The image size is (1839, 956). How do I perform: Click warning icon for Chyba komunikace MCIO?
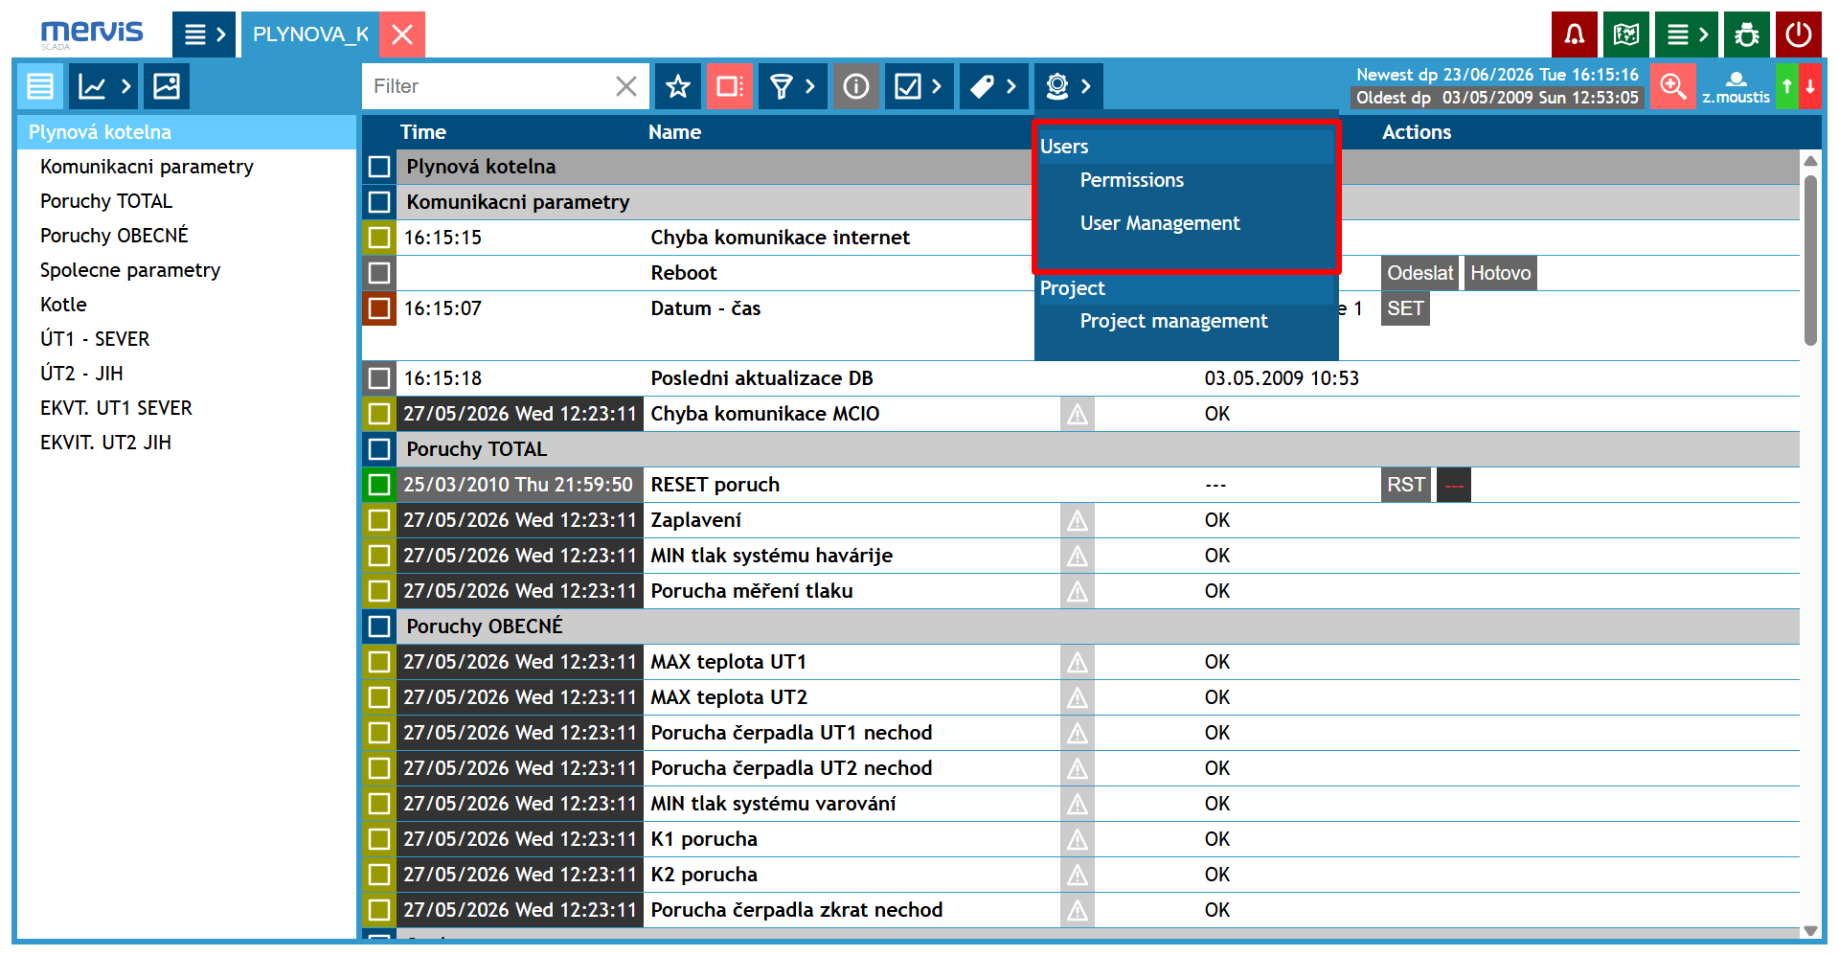[1078, 414]
